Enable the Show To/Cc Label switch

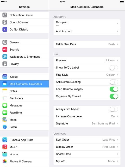(x=114, y=68)
